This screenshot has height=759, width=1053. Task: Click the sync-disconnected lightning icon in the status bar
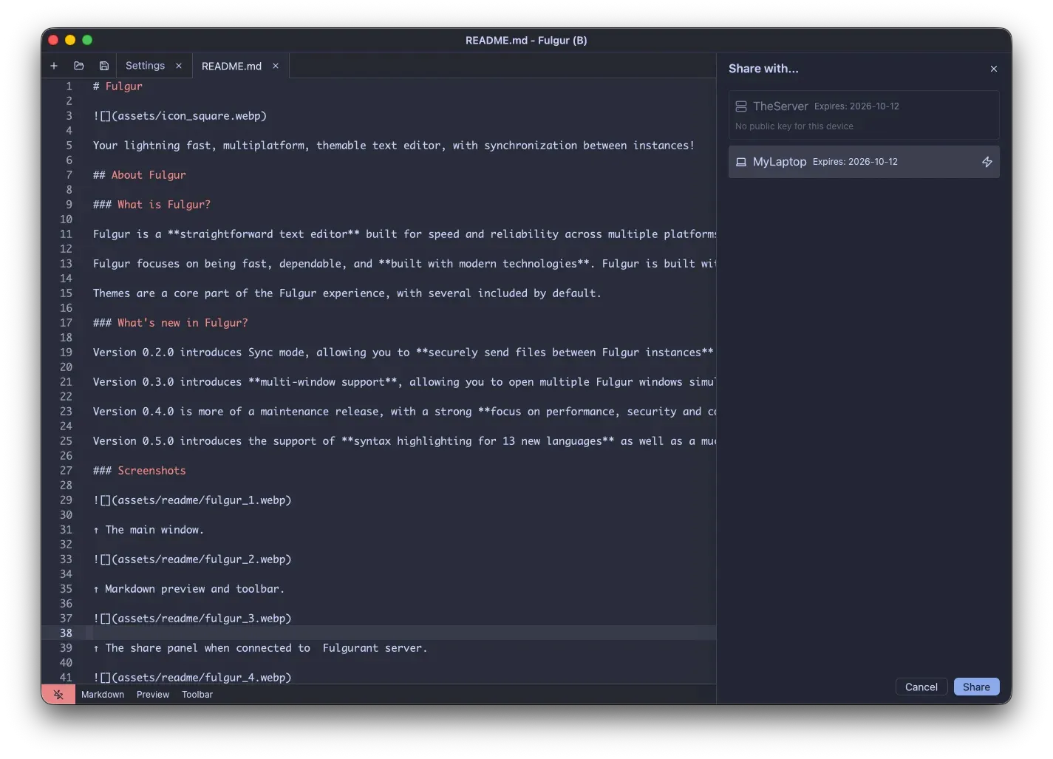click(58, 694)
